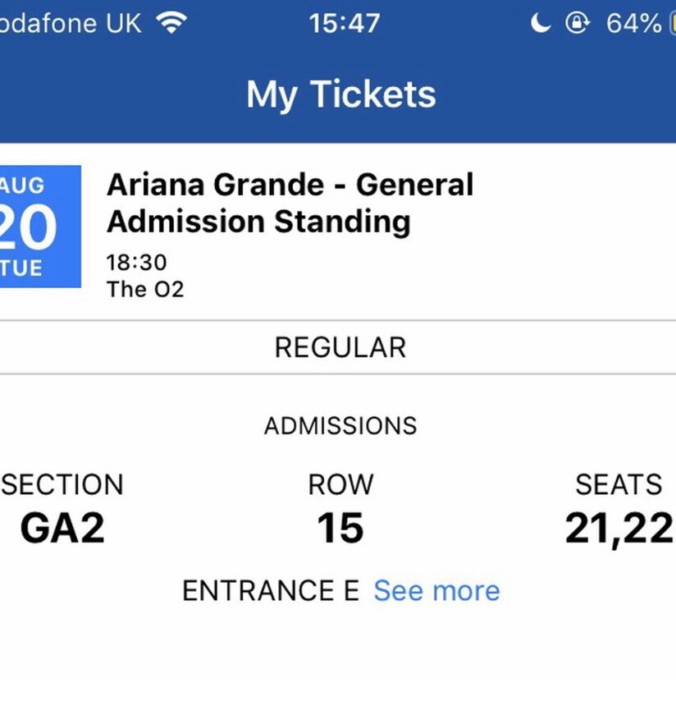Tap the ADMISSIONS heading

(340, 426)
